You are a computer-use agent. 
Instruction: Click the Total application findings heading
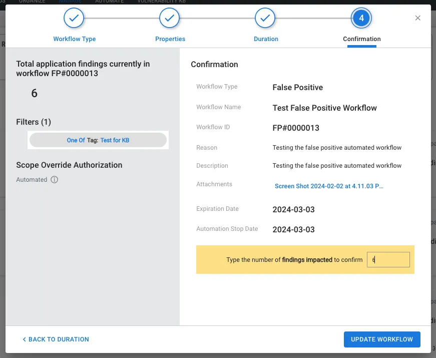click(x=83, y=69)
